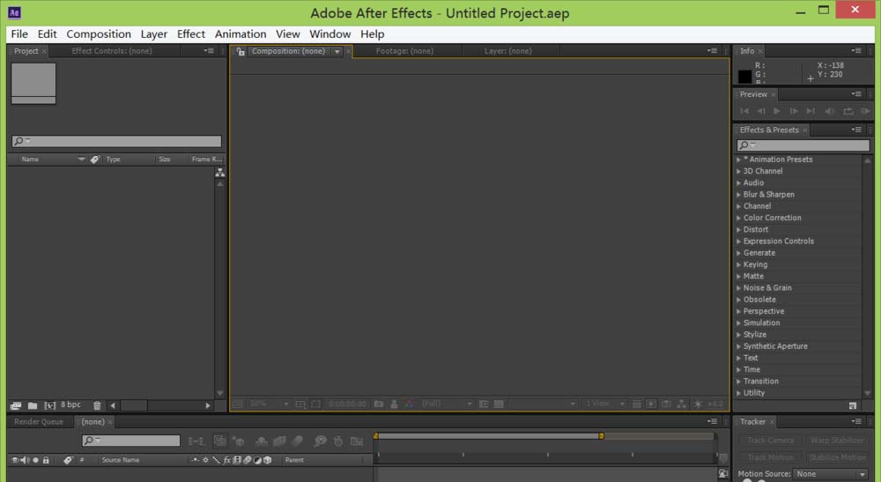Switch to the Effect Controls tab
This screenshot has width=881, height=482.
tap(112, 51)
